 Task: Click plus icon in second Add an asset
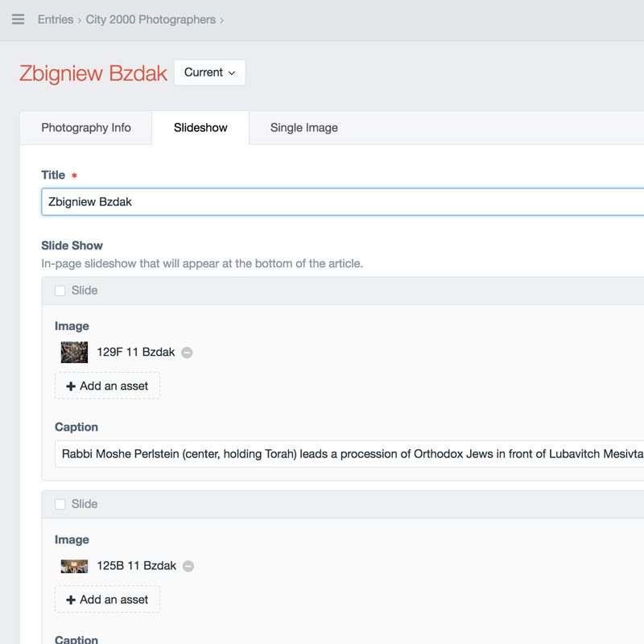pos(71,600)
